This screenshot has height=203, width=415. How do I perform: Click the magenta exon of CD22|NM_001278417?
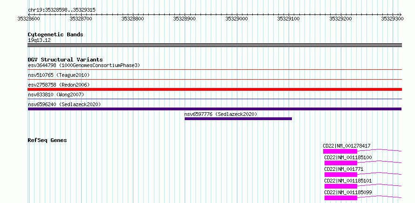tap(340, 151)
